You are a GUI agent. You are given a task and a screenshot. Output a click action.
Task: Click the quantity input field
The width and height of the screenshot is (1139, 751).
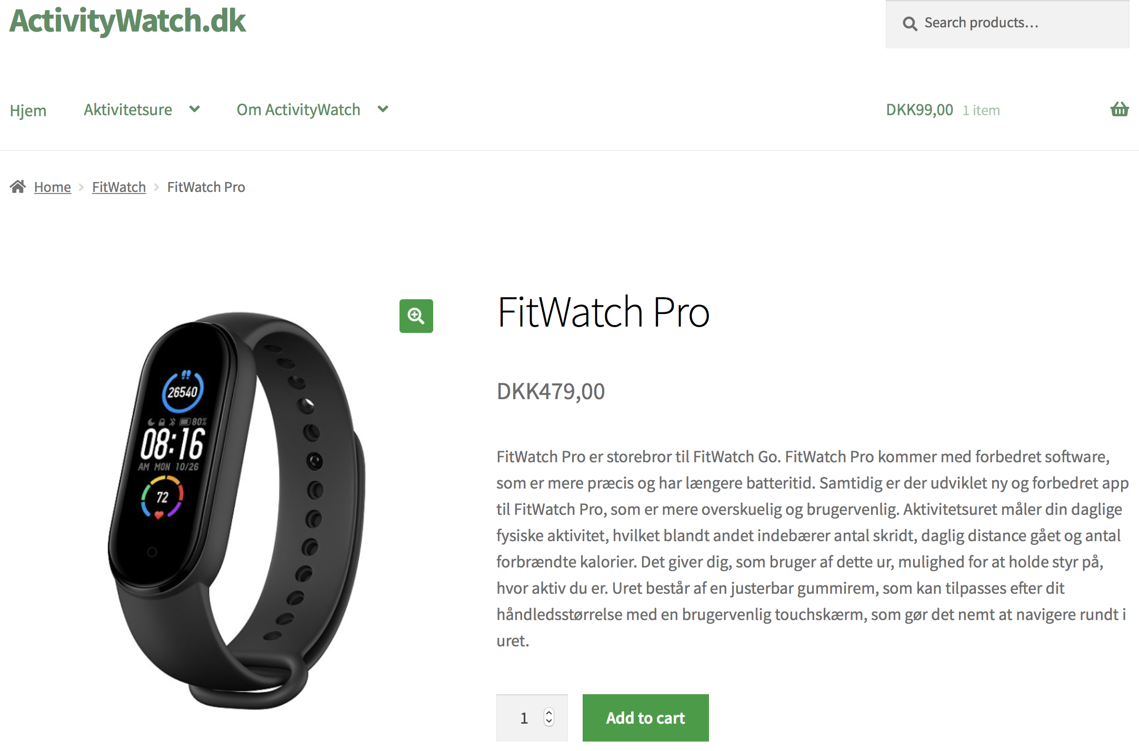click(532, 718)
